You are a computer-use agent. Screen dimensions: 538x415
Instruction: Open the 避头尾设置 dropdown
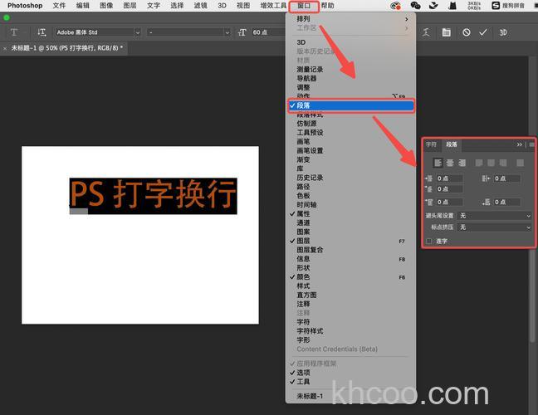(494, 216)
